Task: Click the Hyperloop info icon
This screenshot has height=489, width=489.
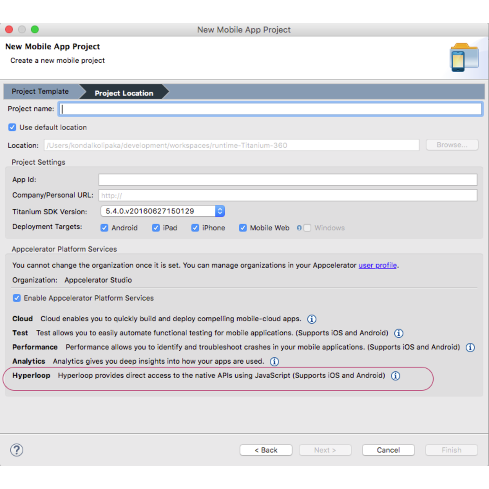Action: tap(395, 376)
